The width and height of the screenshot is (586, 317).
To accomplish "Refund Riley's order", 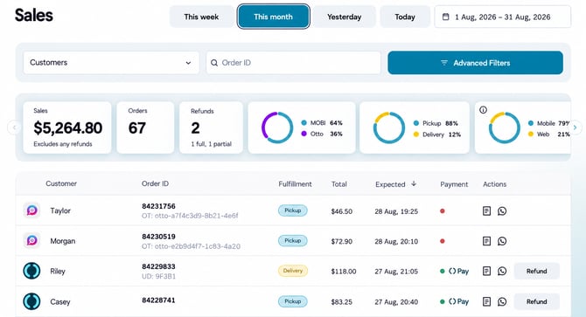I will pos(537,271).
